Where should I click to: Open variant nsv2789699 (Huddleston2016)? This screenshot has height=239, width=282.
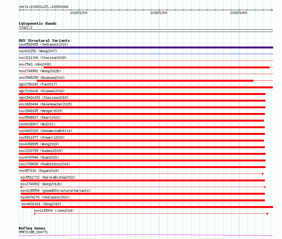pyautogui.click(x=45, y=164)
